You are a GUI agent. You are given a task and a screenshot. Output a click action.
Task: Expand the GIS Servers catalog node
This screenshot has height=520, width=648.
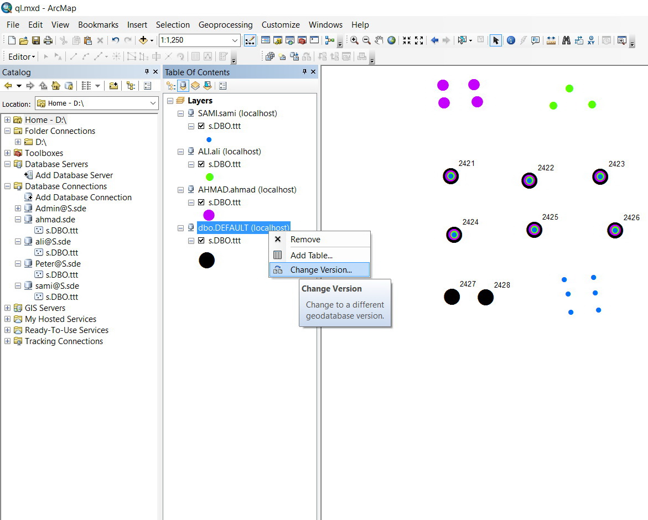tap(7, 308)
